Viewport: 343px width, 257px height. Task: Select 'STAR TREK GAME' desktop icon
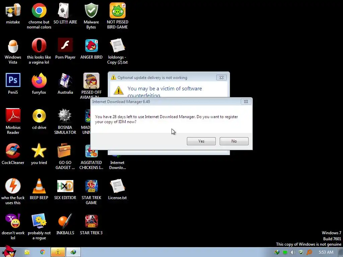[x=91, y=192]
